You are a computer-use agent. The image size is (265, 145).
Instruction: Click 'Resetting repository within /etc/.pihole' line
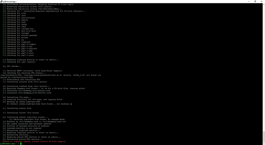pos(28,7)
